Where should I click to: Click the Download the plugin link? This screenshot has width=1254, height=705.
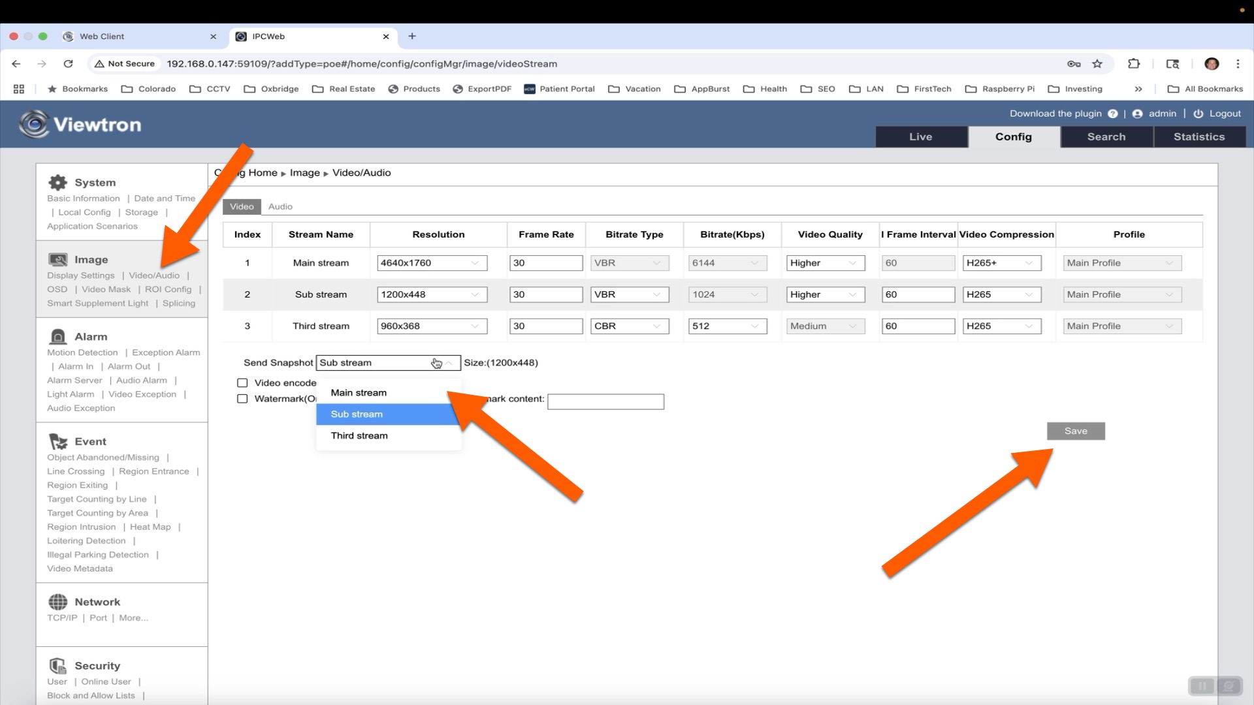1055,114
